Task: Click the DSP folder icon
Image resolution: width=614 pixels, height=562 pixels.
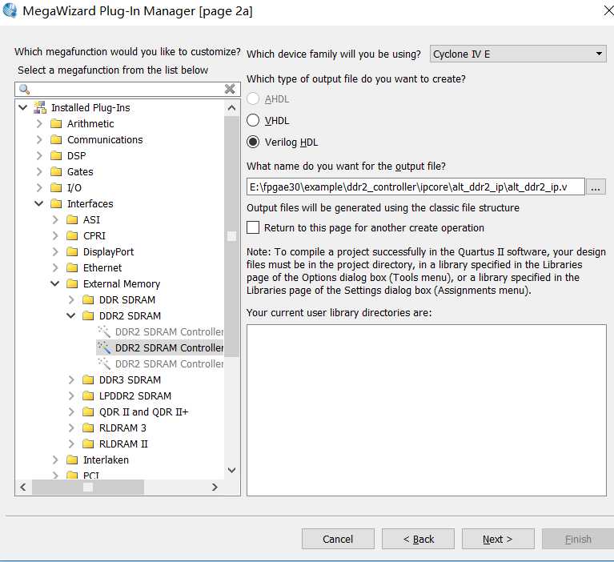Action: (56, 156)
